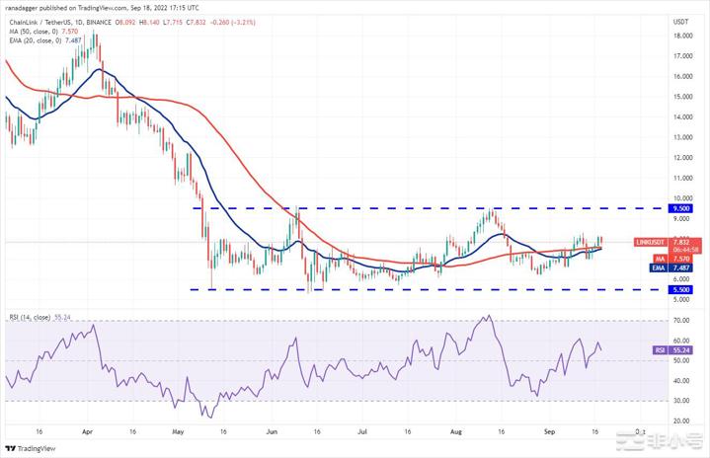Viewport: 710px width, 458px height.
Task: Click the Jun label on time axis
Action: click(272, 432)
